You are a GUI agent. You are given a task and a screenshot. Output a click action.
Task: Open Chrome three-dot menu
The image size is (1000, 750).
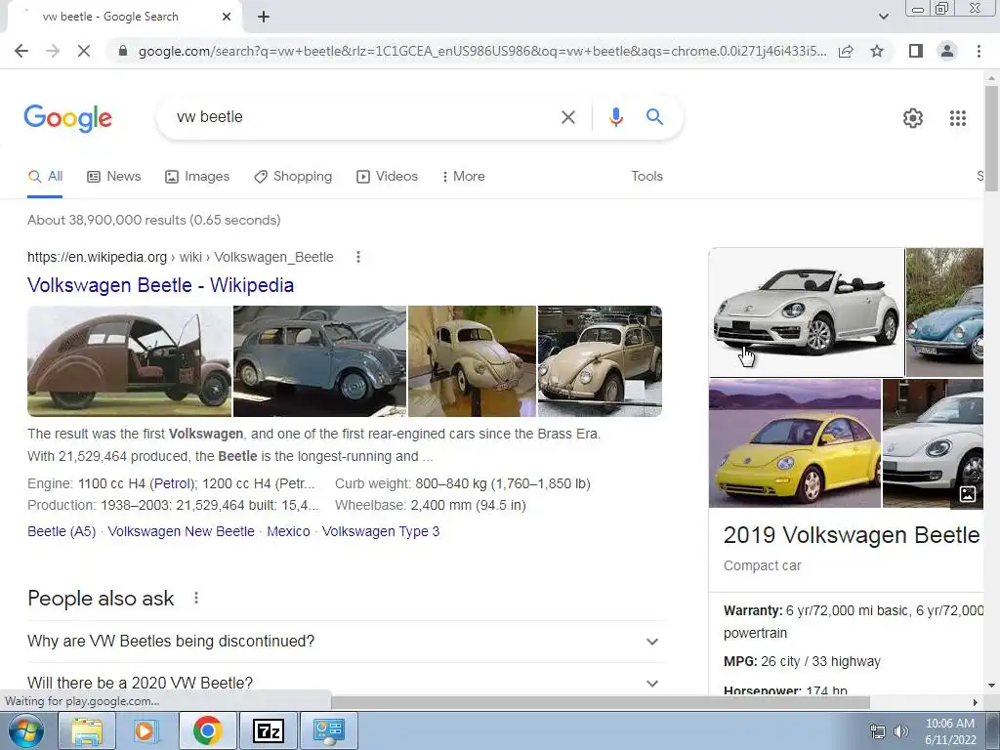[979, 51]
